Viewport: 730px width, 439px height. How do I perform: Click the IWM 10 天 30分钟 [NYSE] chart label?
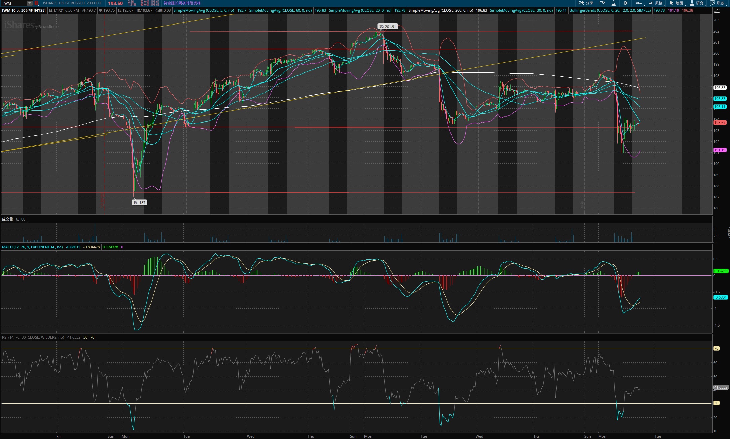click(24, 10)
